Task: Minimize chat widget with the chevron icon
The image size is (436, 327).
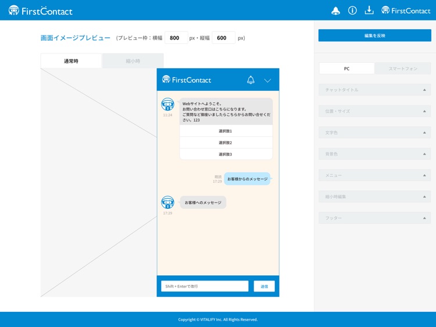Action: (x=267, y=80)
